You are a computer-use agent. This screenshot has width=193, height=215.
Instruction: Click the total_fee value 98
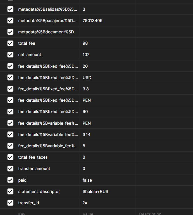click(x=85, y=43)
